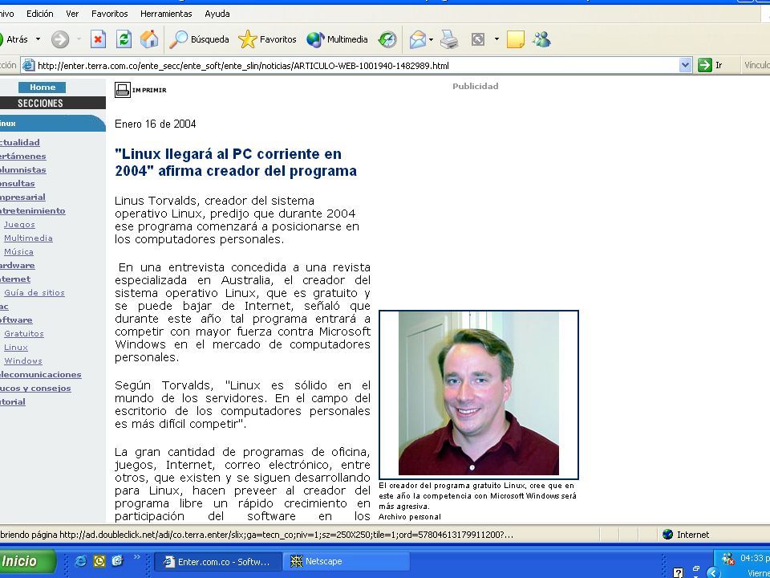Image resolution: width=770 pixels, height=578 pixels.
Task: Click the Trucos y consejos link
Action: (35, 389)
